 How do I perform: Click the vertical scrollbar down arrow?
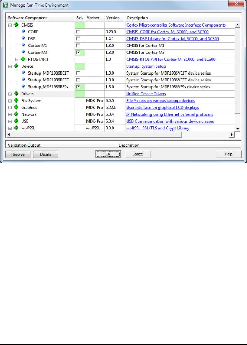point(237,129)
